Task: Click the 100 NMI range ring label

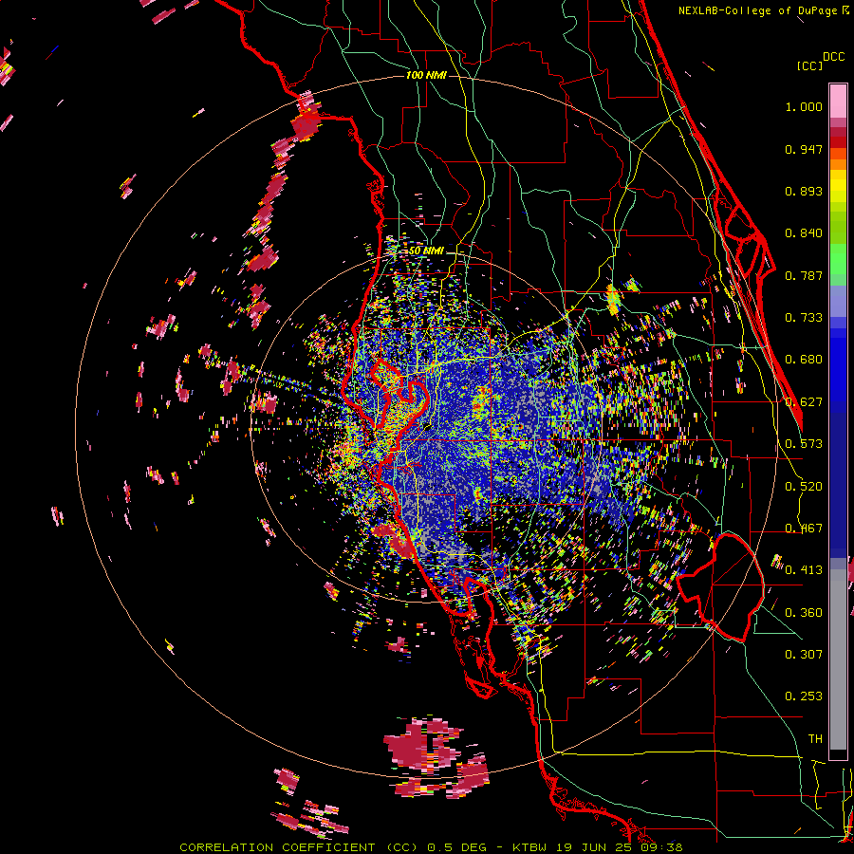Action: click(426, 75)
